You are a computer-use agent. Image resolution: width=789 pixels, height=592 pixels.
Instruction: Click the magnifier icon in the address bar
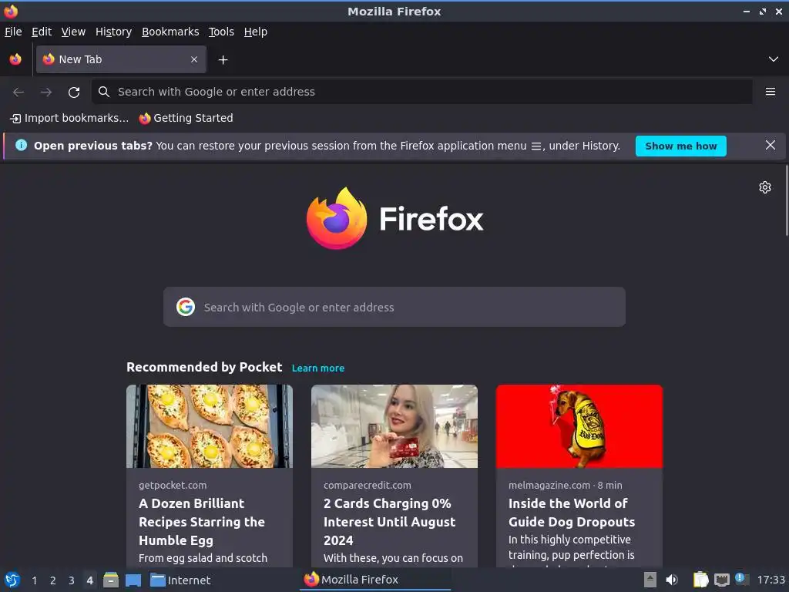[x=104, y=92]
